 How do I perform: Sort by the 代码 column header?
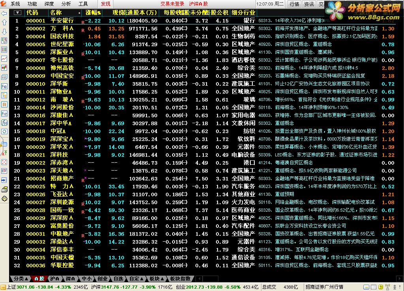(x=32, y=13)
